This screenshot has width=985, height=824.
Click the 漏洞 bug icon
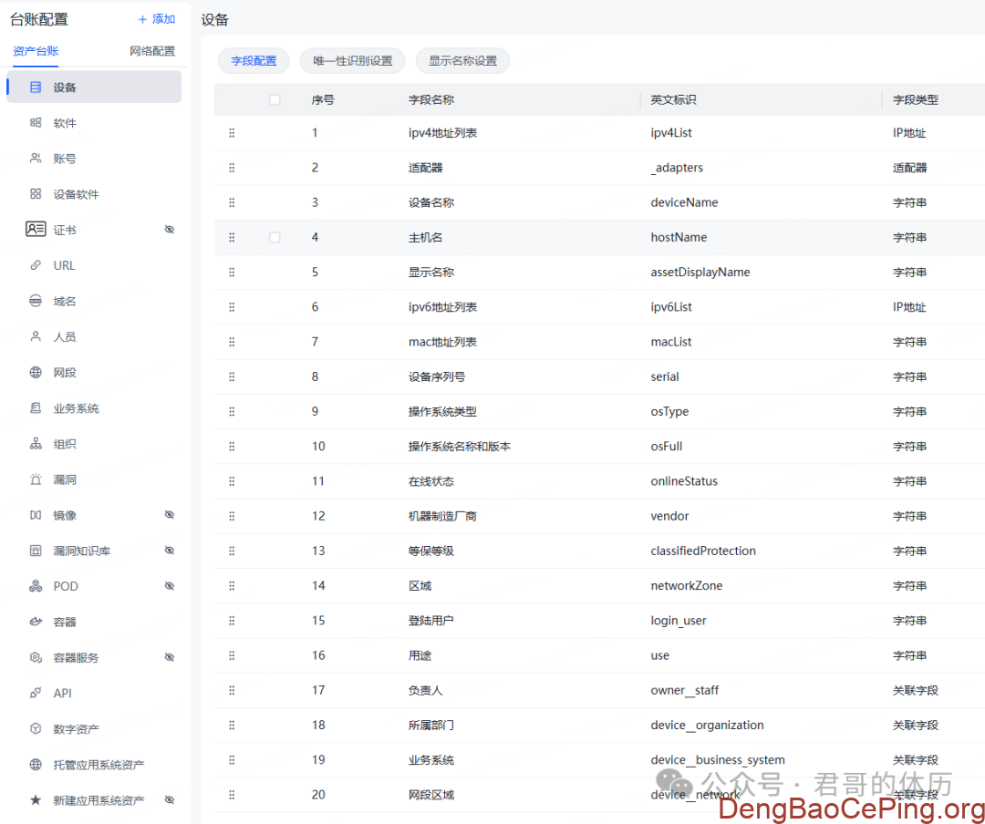[x=36, y=479]
